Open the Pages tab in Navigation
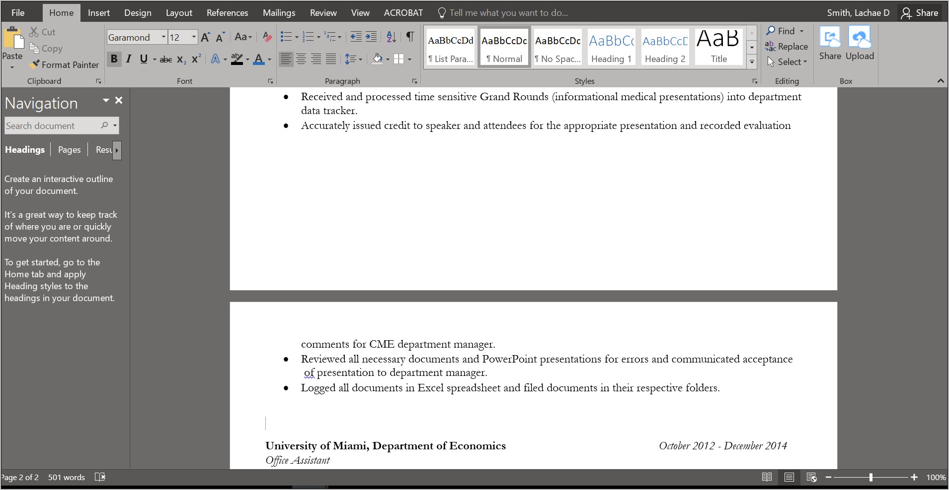This screenshot has height=490, width=949. click(69, 150)
